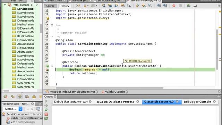Click the Shift Line Right icon
The image size is (222, 125).
[165, 6]
